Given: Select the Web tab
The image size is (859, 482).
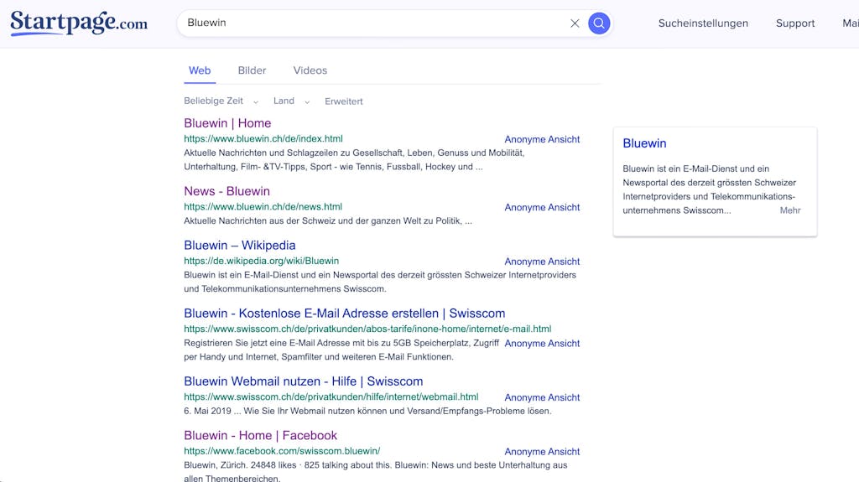Looking at the screenshot, I should coord(200,70).
